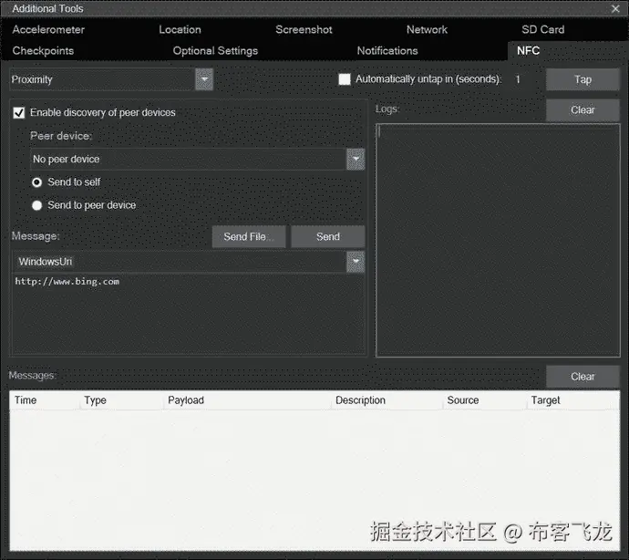Click inside the Logs text area
Viewport: 629px width, 560px height.
coord(498,240)
